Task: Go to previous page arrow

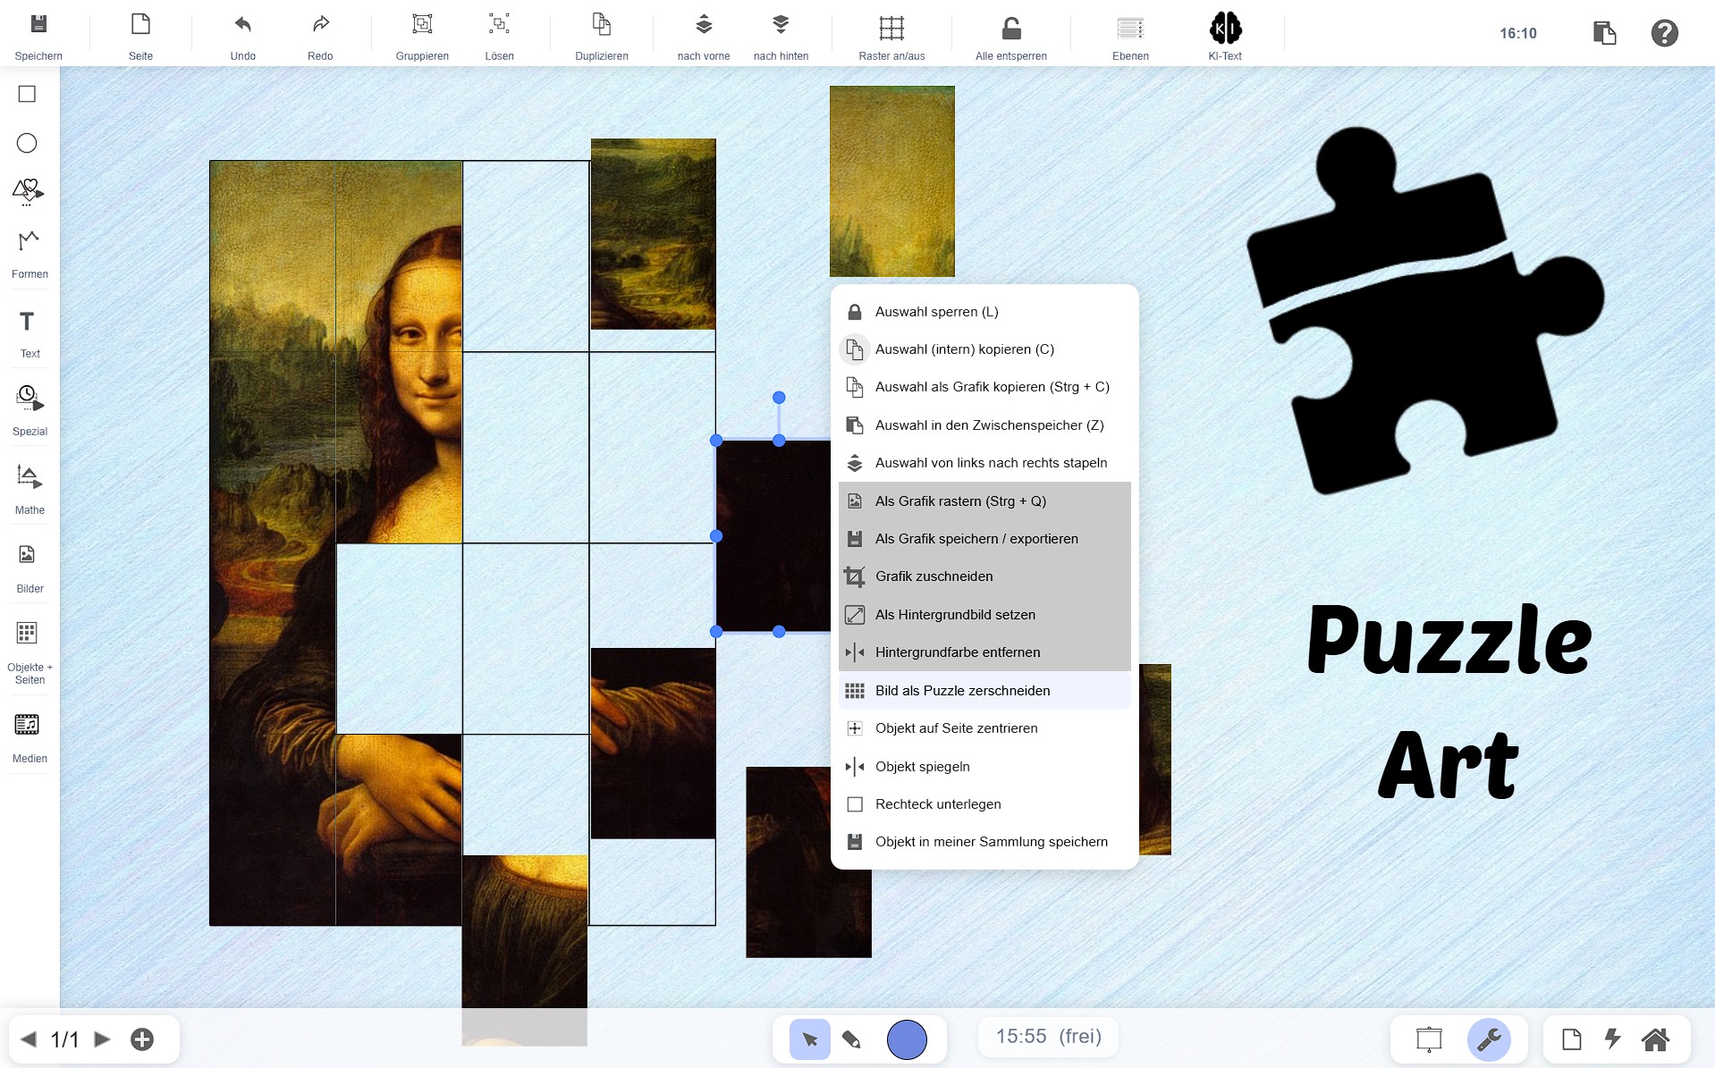Action: click(x=29, y=1039)
